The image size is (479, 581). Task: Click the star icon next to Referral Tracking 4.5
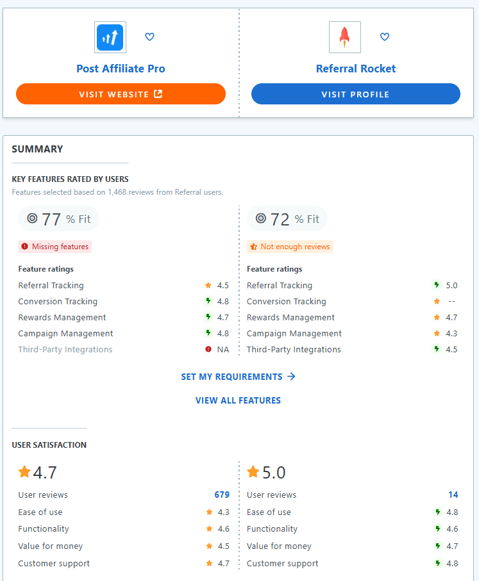[208, 285]
